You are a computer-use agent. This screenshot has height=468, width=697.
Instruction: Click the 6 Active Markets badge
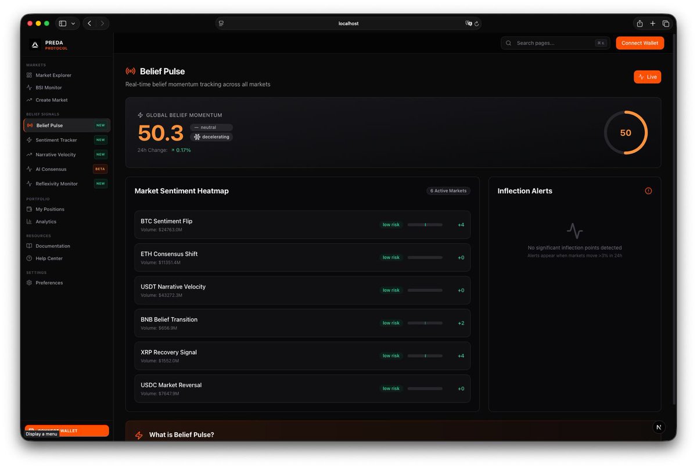448,190
